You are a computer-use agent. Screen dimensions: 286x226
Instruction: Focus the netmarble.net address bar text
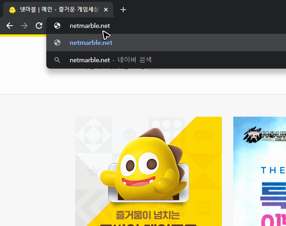pyautogui.click(x=90, y=26)
